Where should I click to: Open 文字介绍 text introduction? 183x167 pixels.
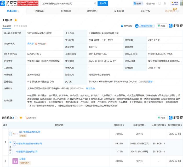[127, 26]
